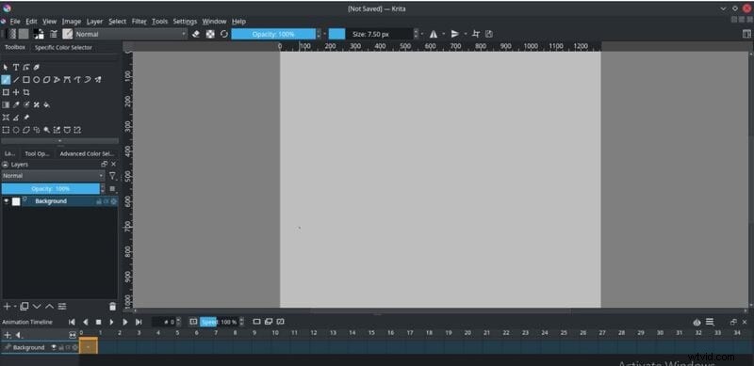Screen dimensions: 754x366
Task: Toggle Background track visibility in timeline
Action: [x=54, y=347]
